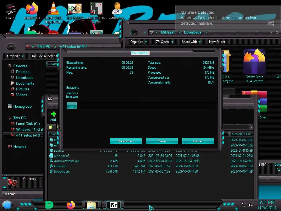
Task: Switch to 7-Zip on the taskbar
Action: click(114, 205)
